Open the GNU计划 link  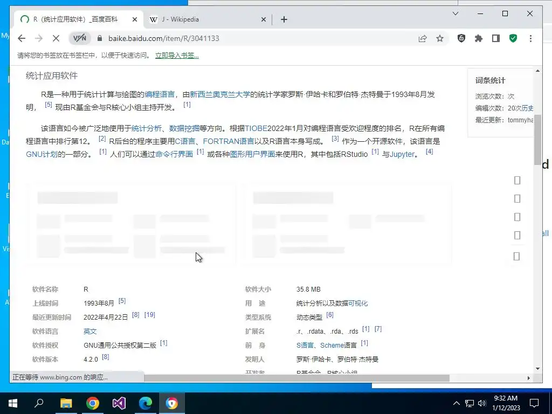point(42,154)
